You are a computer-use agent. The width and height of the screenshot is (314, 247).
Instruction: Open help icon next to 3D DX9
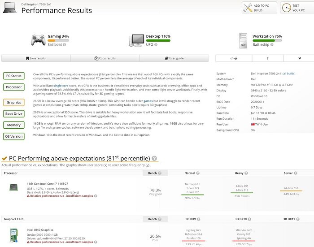tap(198, 219)
